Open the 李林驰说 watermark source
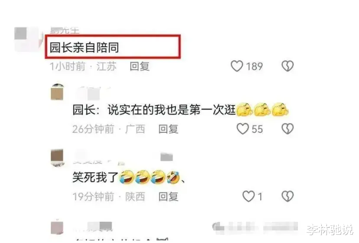Viewport: 359px width, 243px height. click(330, 230)
